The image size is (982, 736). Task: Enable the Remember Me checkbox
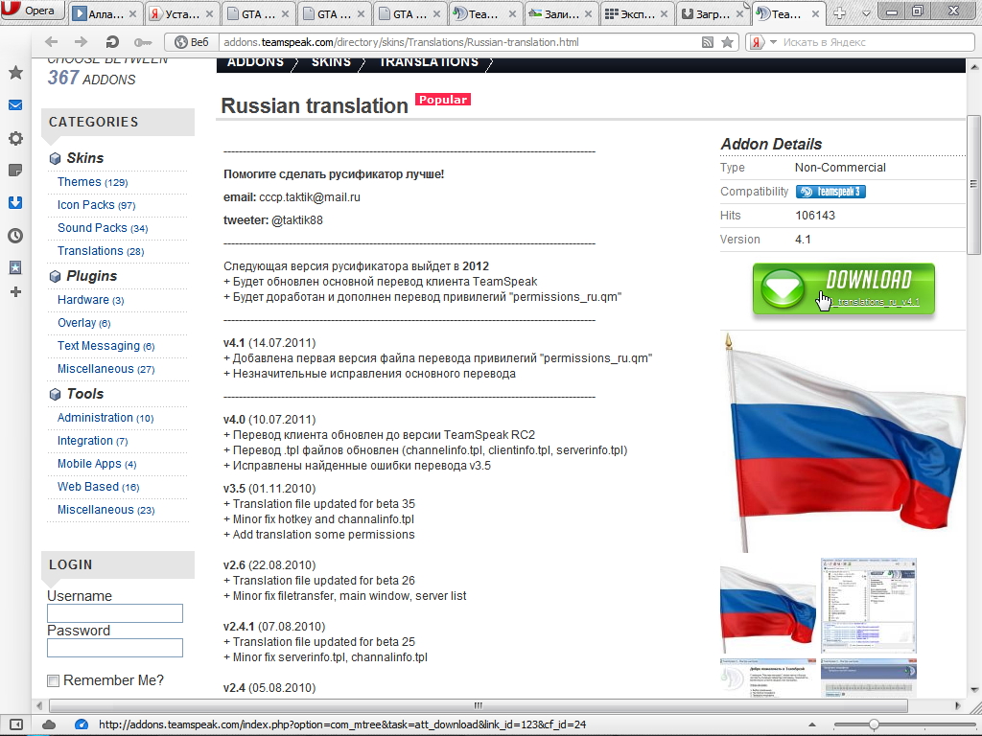[54, 680]
